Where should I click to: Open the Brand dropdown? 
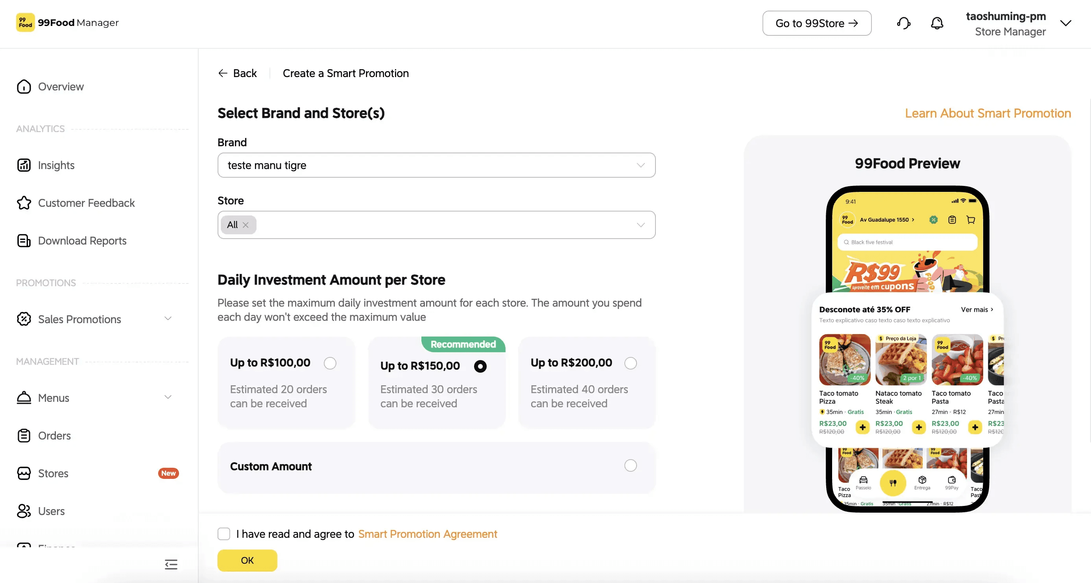pos(437,165)
